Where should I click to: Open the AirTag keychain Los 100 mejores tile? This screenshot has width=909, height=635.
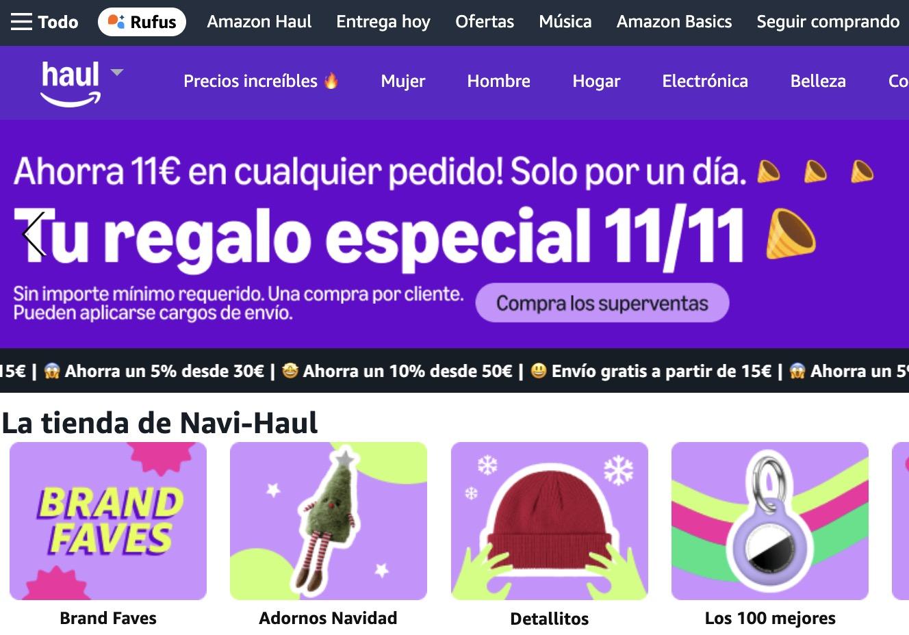770,521
